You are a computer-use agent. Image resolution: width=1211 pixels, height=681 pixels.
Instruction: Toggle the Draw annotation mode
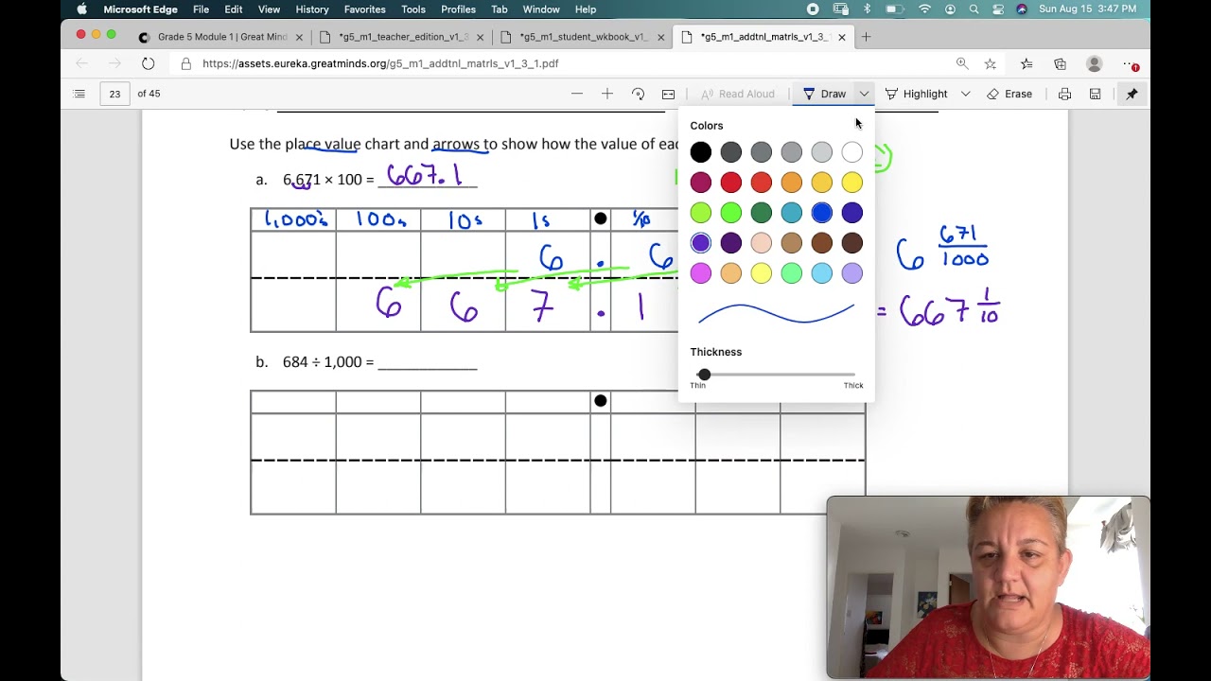[x=825, y=94]
